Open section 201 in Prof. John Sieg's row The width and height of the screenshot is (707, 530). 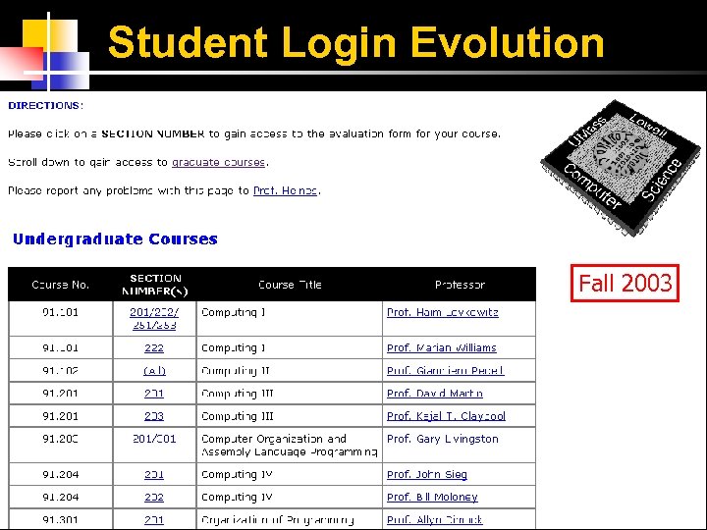(154, 475)
